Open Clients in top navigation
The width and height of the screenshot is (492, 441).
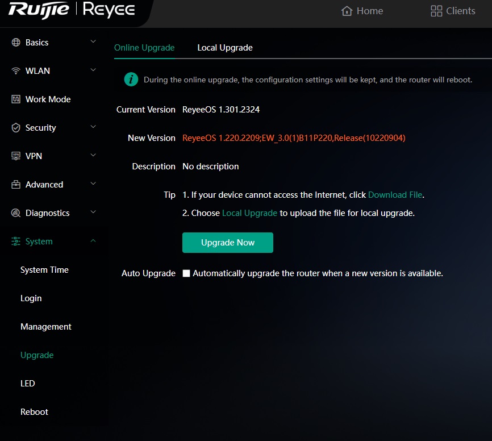(453, 11)
